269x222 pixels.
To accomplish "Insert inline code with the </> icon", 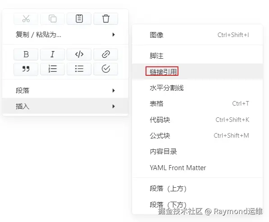I will click(x=79, y=54).
